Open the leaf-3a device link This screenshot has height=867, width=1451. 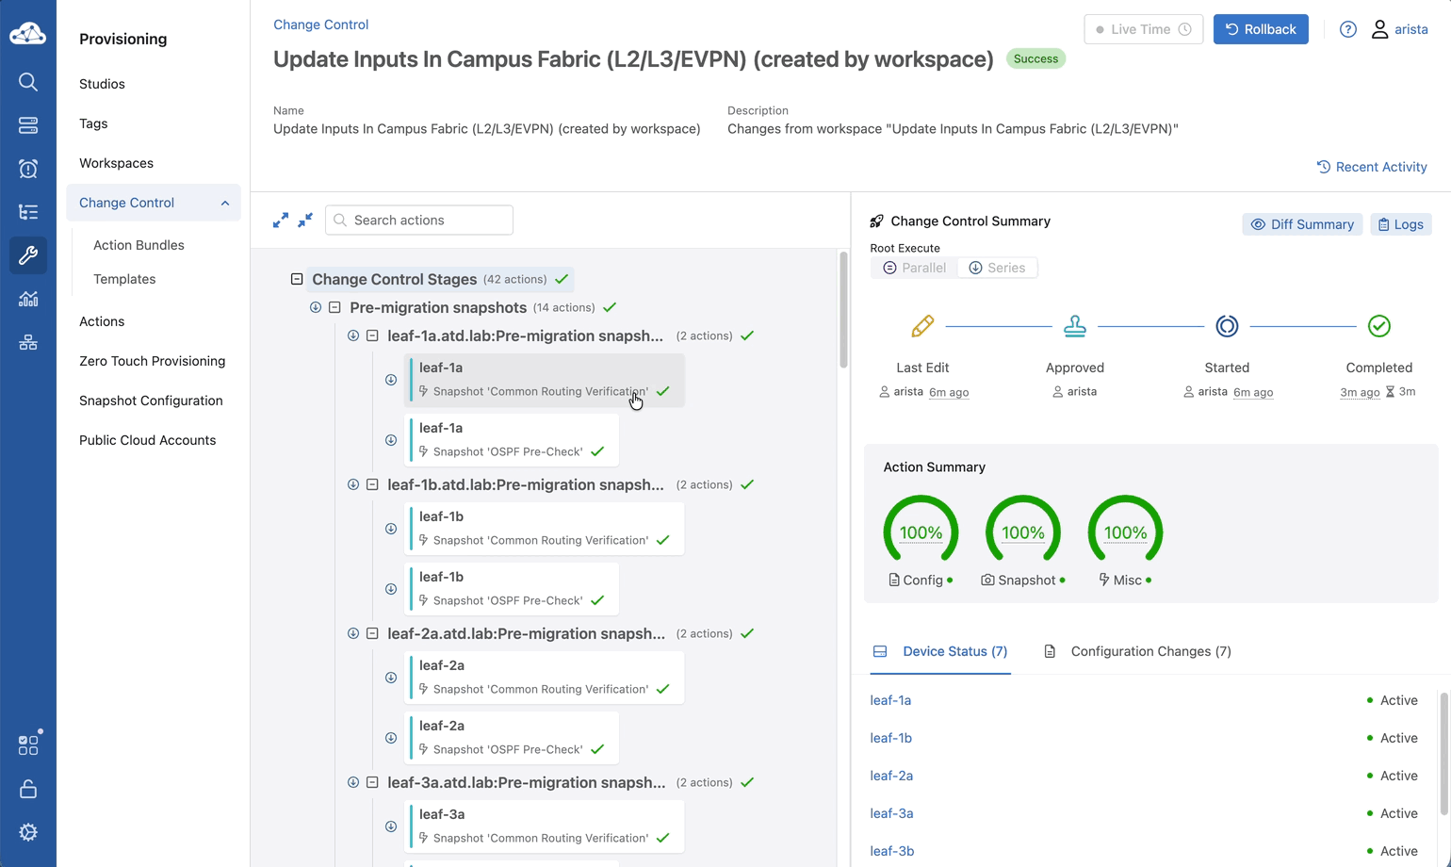pos(891,813)
